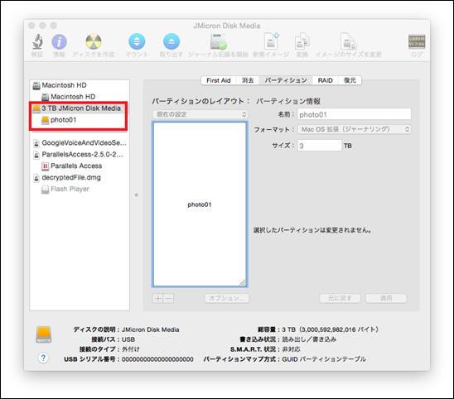This screenshot has height=399, width=454.
Task: Click the minus remove partition button
Action: coord(169,298)
